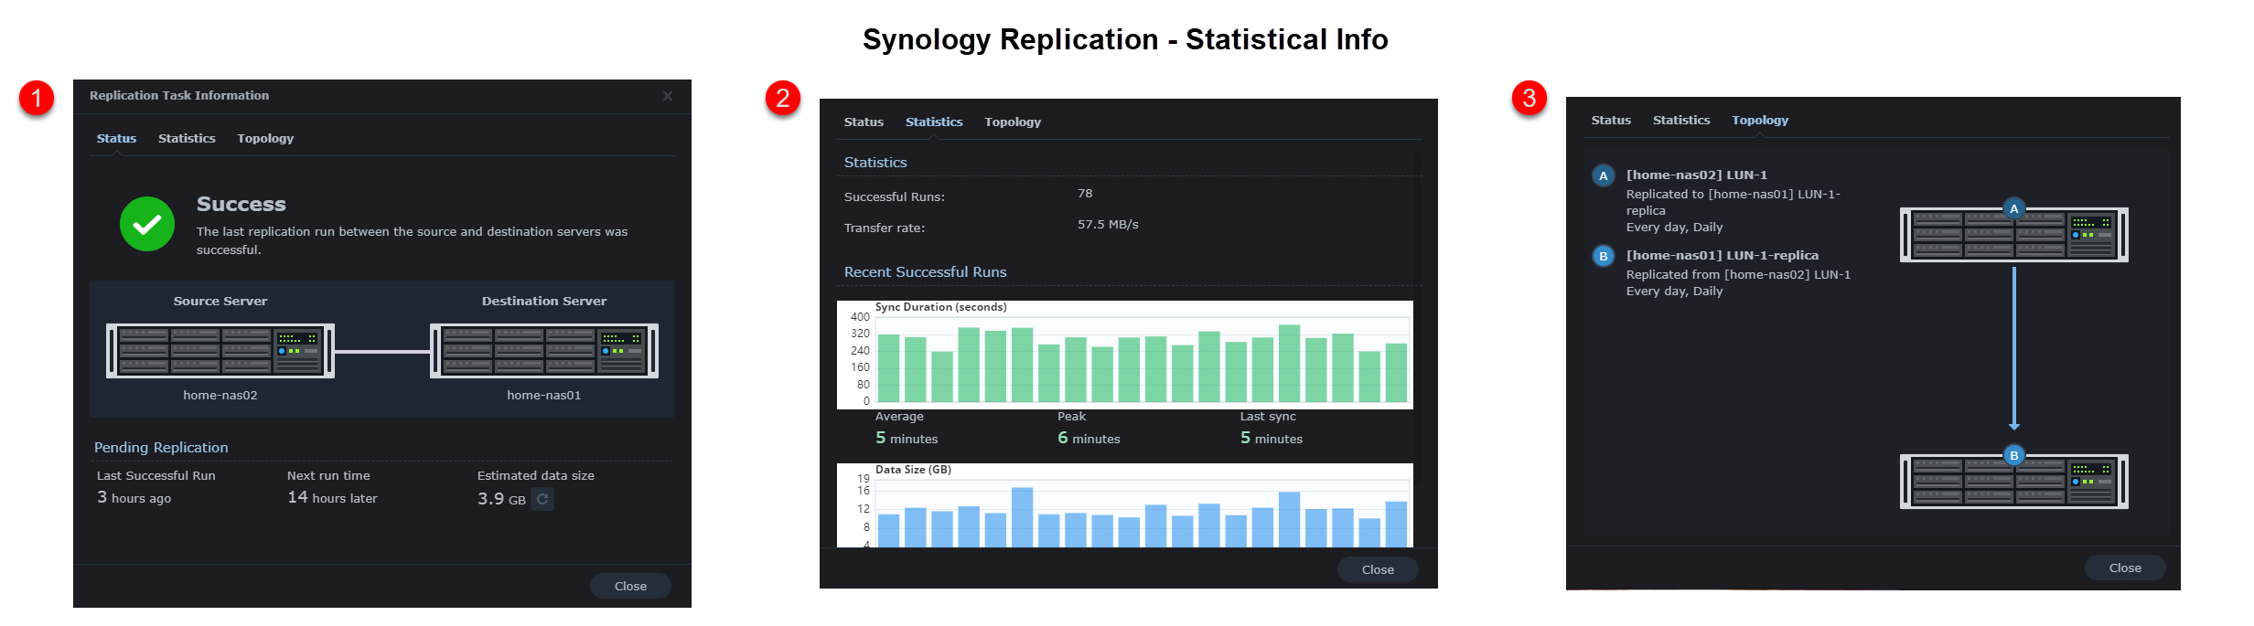The height and width of the screenshot is (626, 2254).
Task: Click the refresh icon beside Estimated data size
Action: pos(542,499)
